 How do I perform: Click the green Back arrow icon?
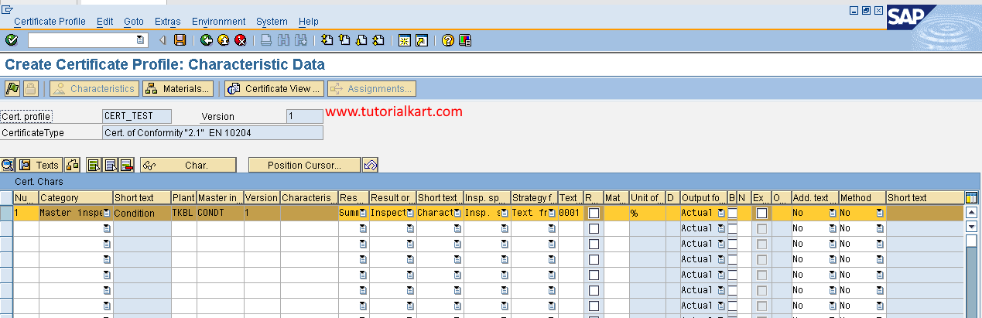point(206,39)
